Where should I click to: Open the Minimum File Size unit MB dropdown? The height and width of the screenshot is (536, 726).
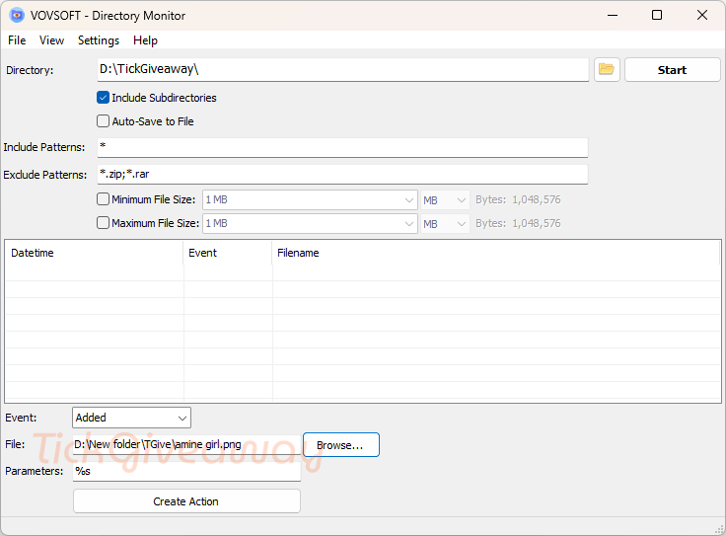pyautogui.click(x=445, y=199)
